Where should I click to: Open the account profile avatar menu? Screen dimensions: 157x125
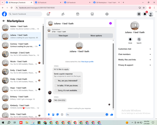point(151,14)
